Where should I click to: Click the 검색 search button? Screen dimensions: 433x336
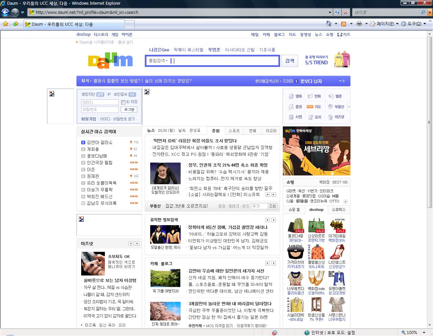point(290,61)
